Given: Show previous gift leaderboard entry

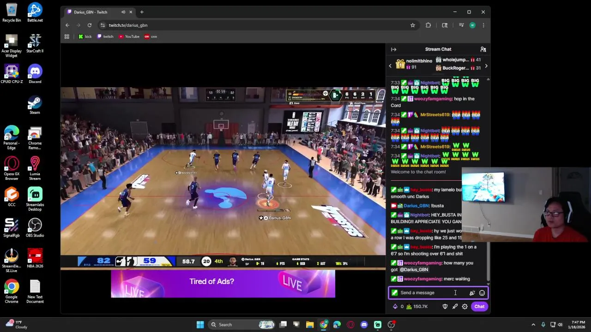Looking at the screenshot, I should (390, 66).
